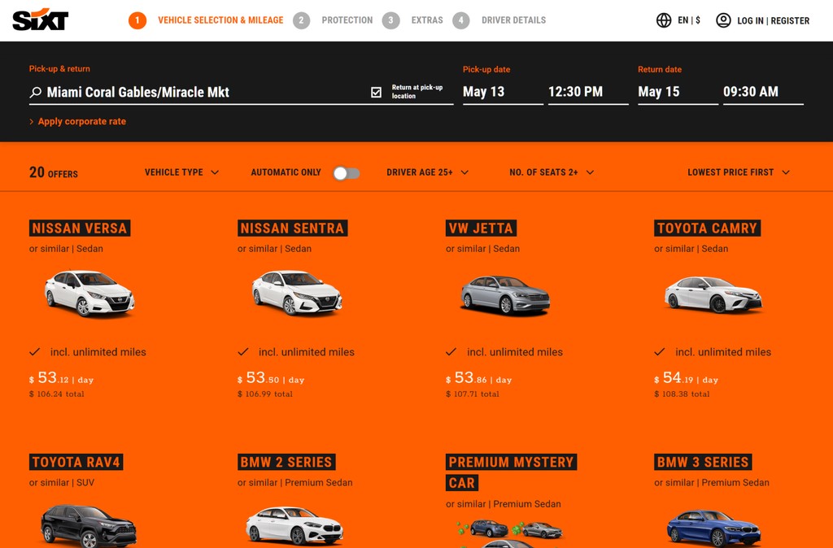The height and width of the screenshot is (548, 833).
Task: Click the $106.99 total text
Action: (x=265, y=394)
